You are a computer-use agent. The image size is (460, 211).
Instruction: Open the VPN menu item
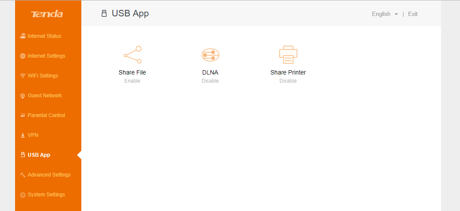pos(33,135)
